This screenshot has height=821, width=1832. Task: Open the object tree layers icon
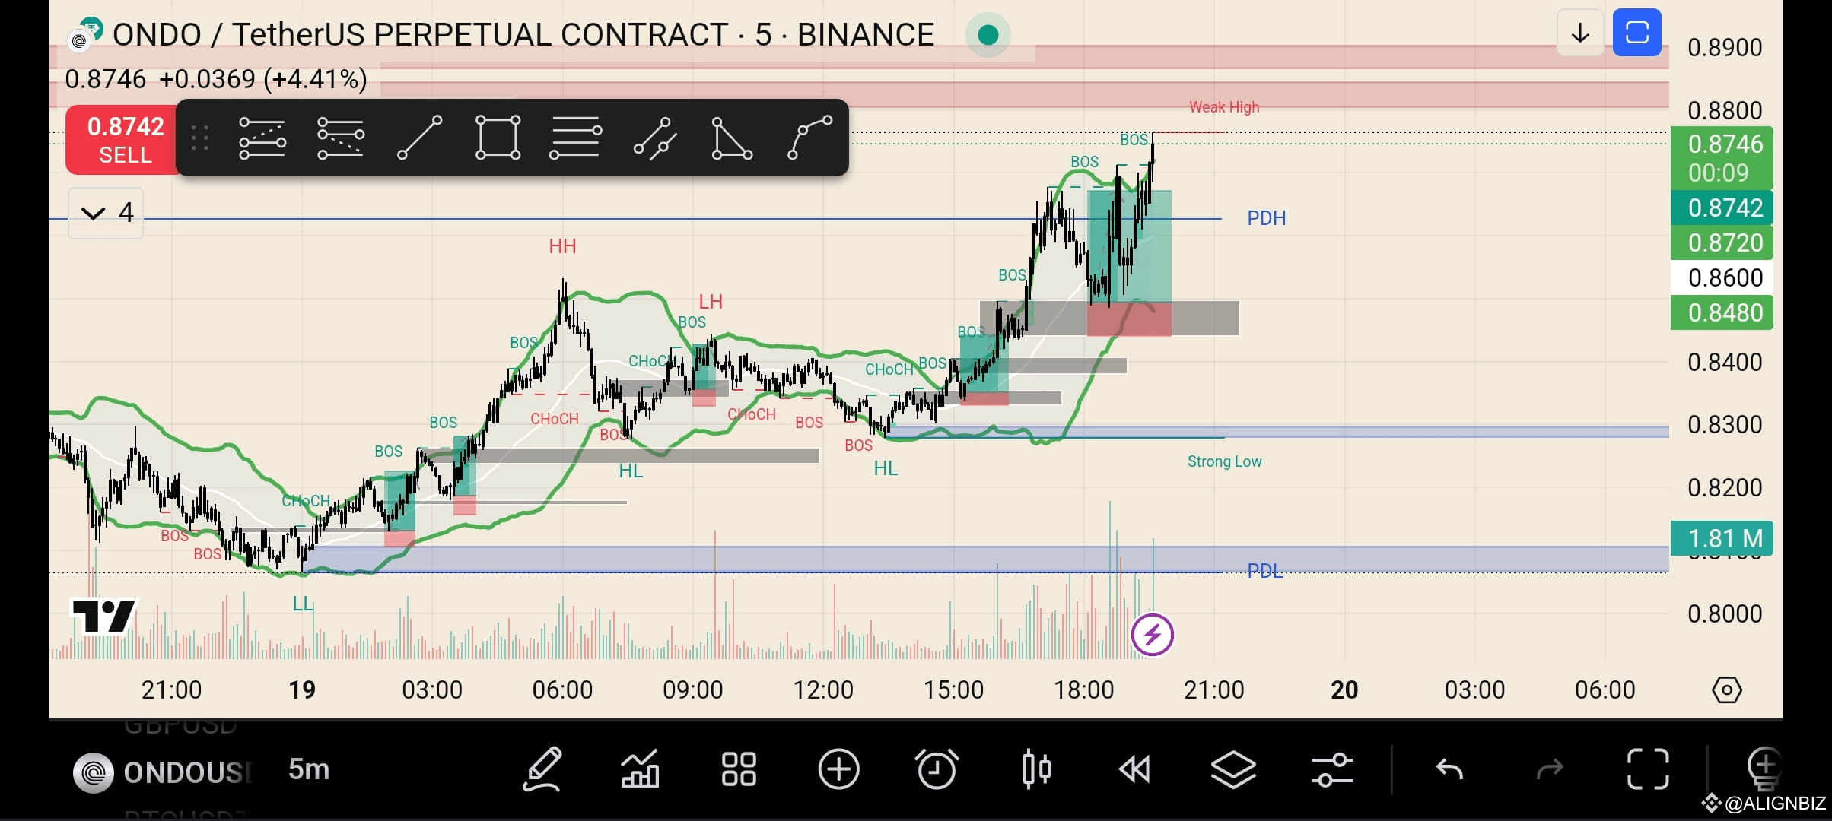pos(1233,769)
